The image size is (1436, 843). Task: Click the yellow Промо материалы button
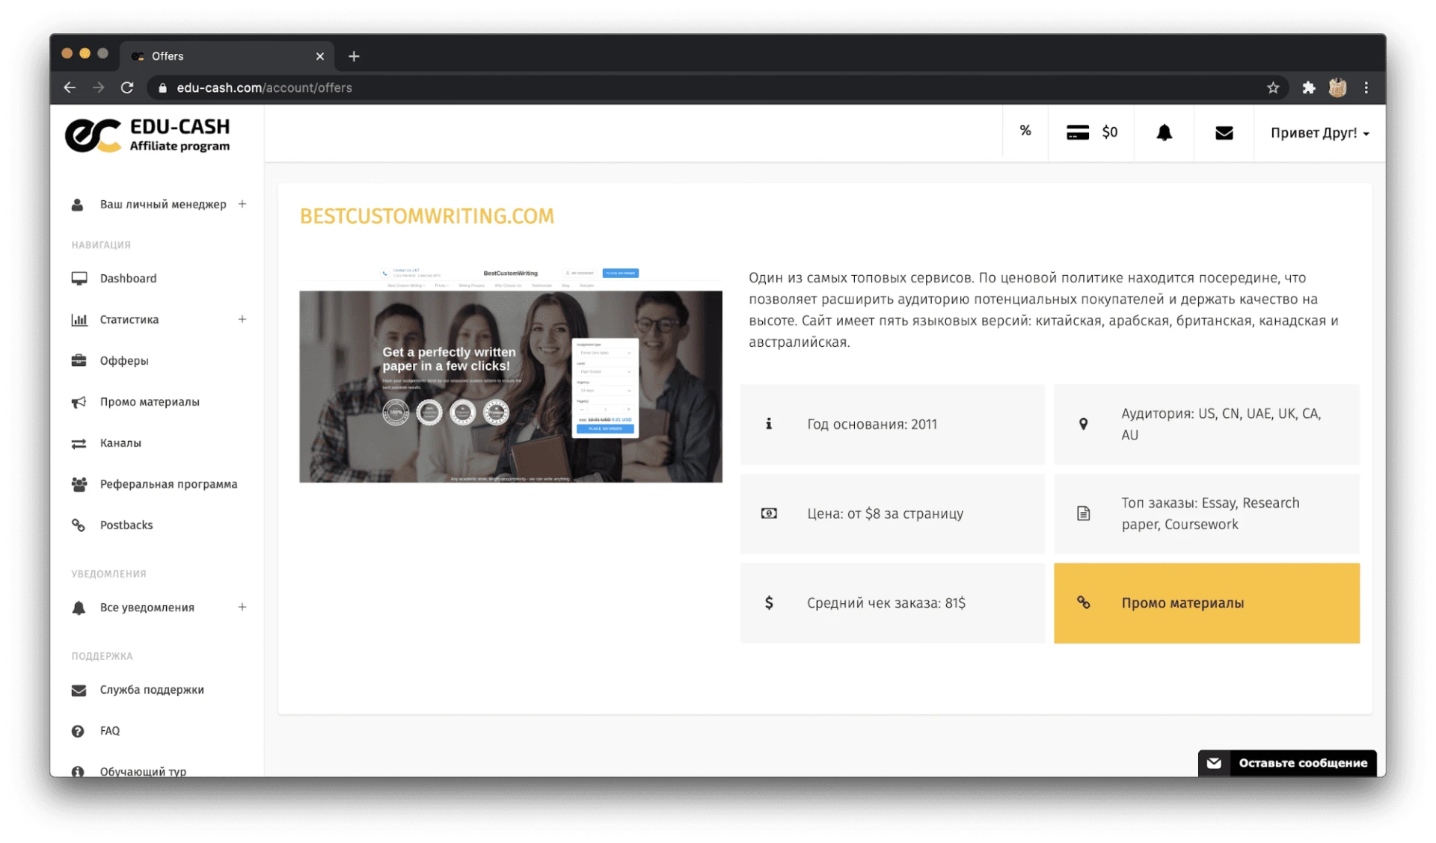[1206, 603]
